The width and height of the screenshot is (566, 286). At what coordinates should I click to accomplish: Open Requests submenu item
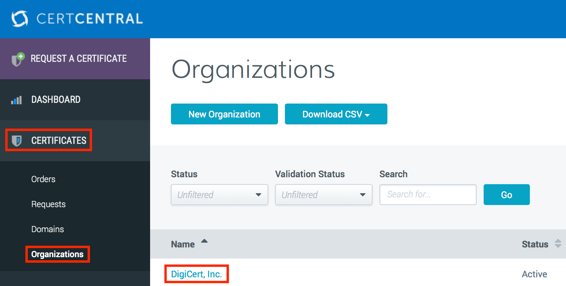(48, 204)
